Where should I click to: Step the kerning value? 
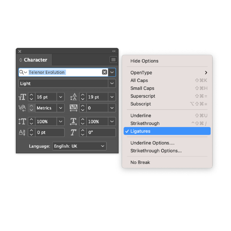(x=31, y=108)
